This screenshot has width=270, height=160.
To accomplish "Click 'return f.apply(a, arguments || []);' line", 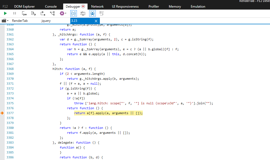I will (x=98, y=133).
